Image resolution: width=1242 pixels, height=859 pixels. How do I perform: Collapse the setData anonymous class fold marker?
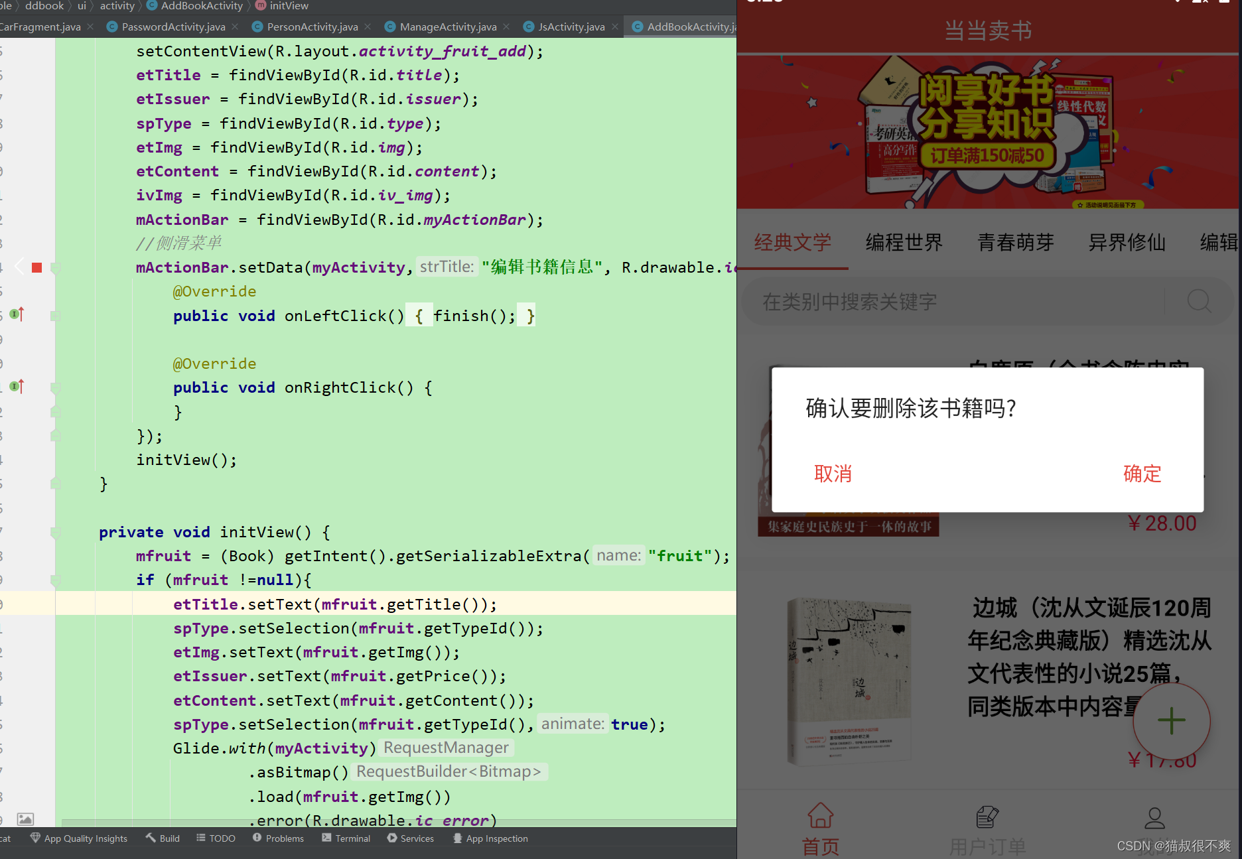coord(56,268)
